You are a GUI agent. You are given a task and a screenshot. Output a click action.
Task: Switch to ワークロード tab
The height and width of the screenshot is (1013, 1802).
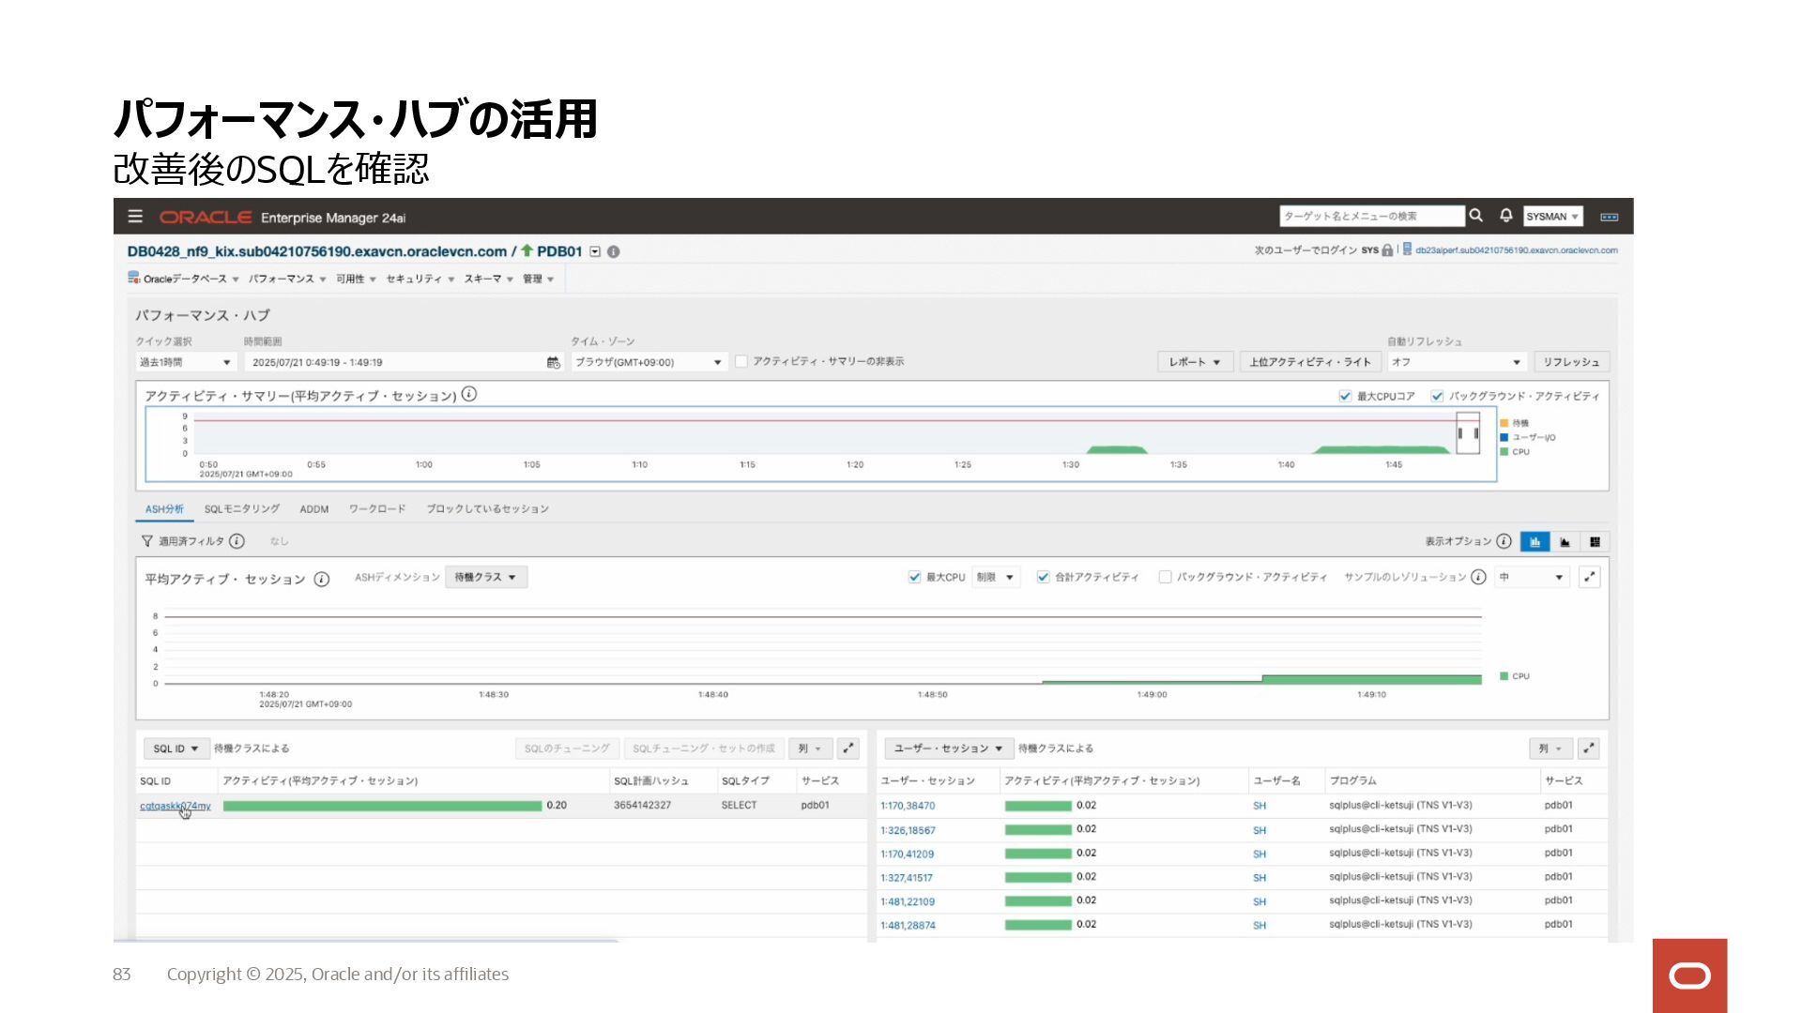click(377, 509)
